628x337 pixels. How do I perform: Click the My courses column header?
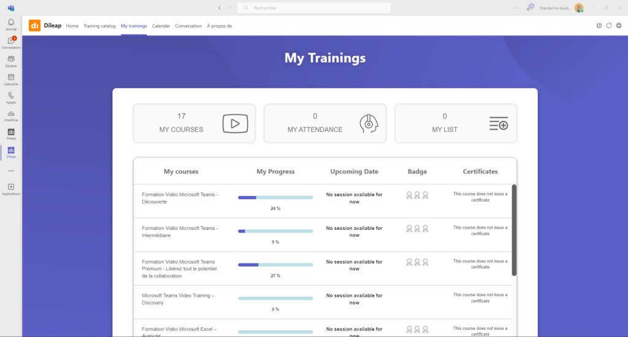tap(181, 172)
